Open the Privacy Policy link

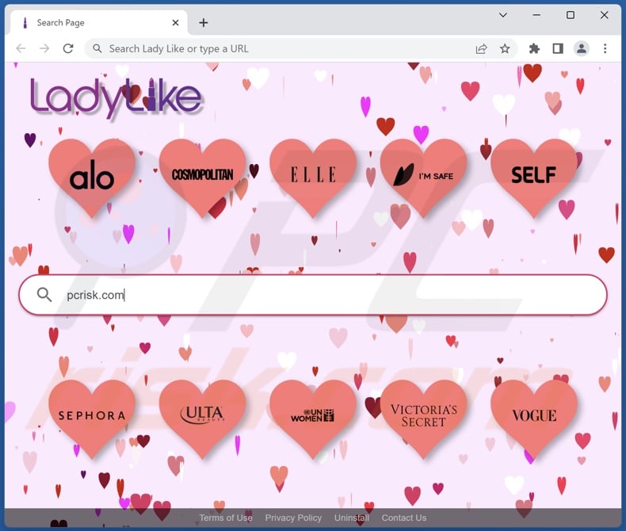click(293, 518)
